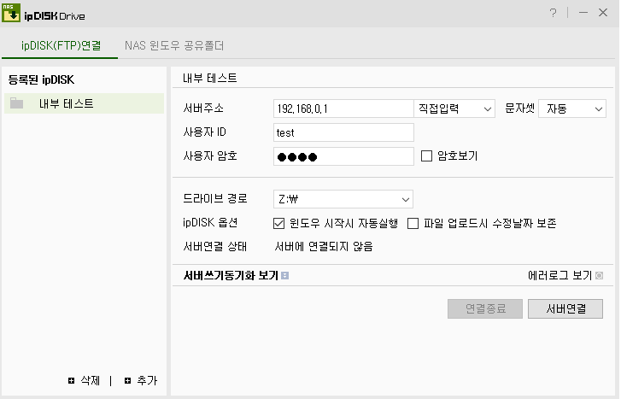The width and height of the screenshot is (621, 399).
Task: Click the 에러로그 보기 label
Action: point(560,275)
